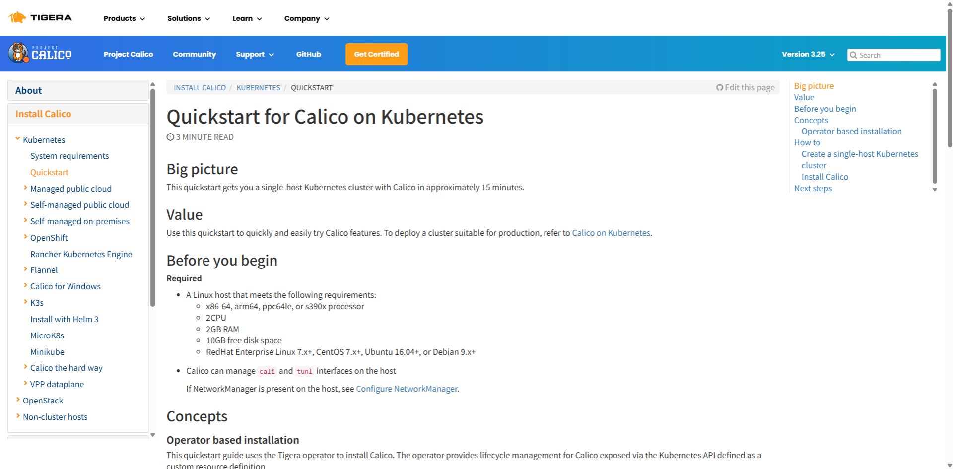The image size is (953, 469).
Task: Click sidebar scrollbar up arrow
Action: [x=153, y=84]
